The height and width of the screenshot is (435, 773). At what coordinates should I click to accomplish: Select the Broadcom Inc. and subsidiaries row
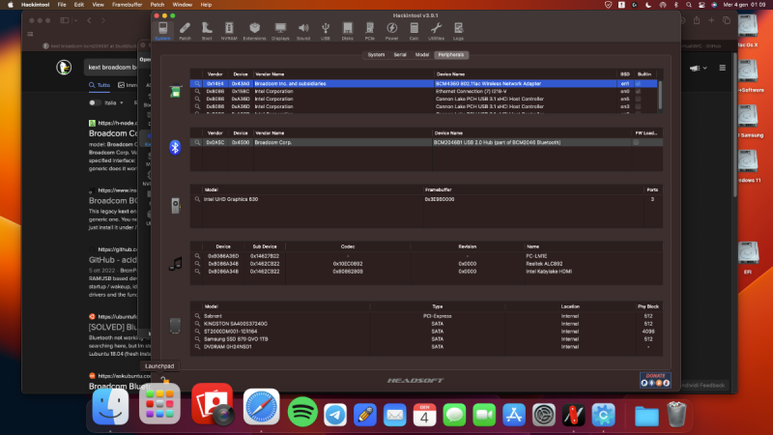423,84
